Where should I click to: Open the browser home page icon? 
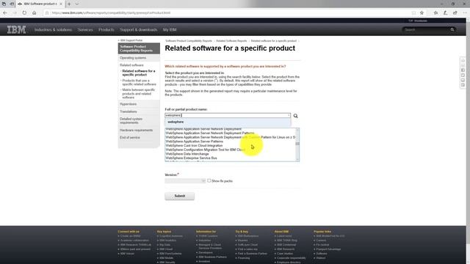click(x=35, y=13)
